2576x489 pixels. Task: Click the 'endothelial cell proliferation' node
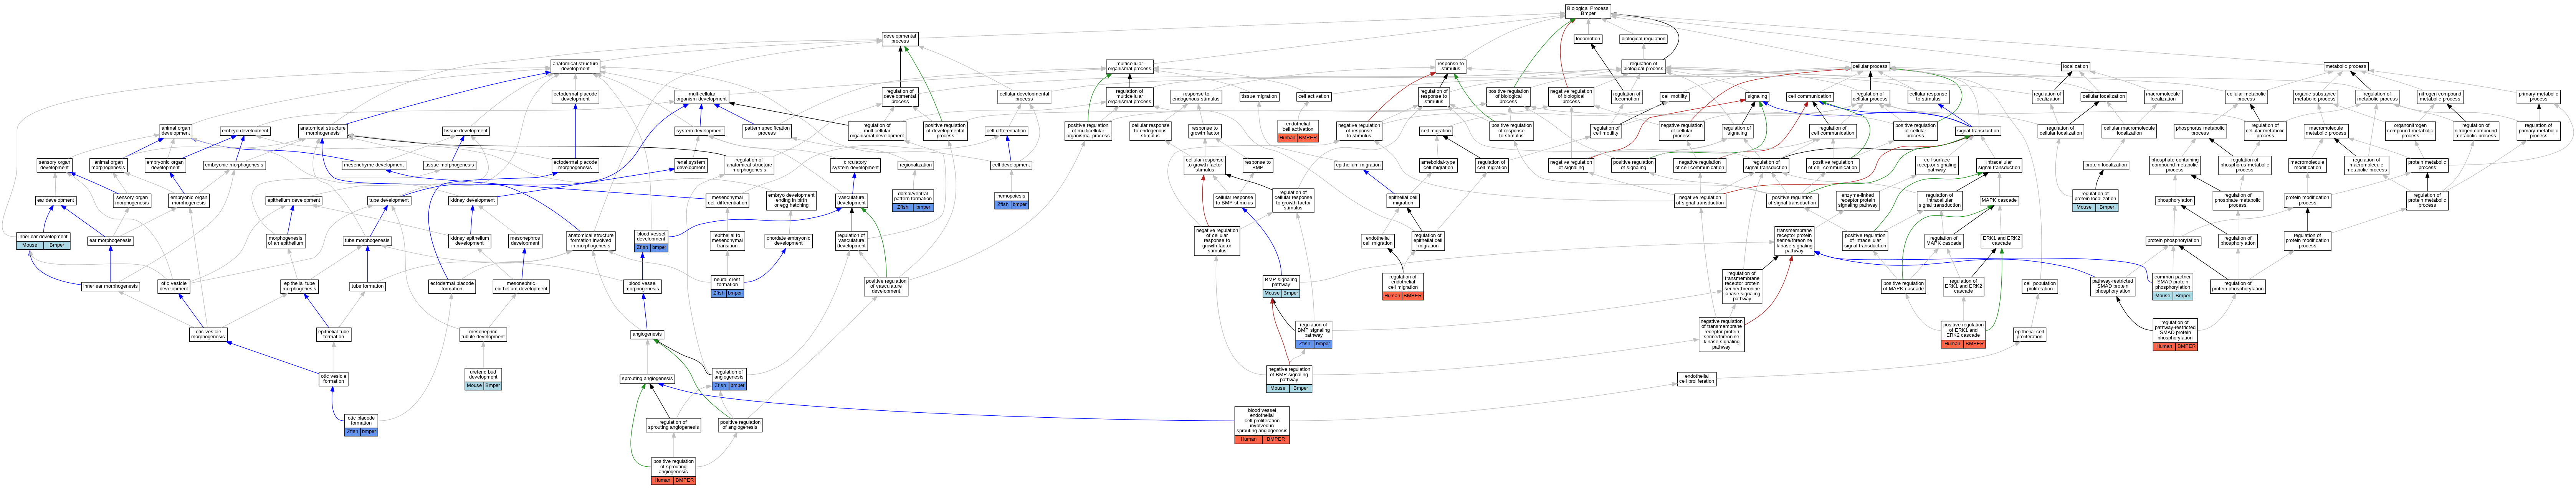(x=1696, y=379)
